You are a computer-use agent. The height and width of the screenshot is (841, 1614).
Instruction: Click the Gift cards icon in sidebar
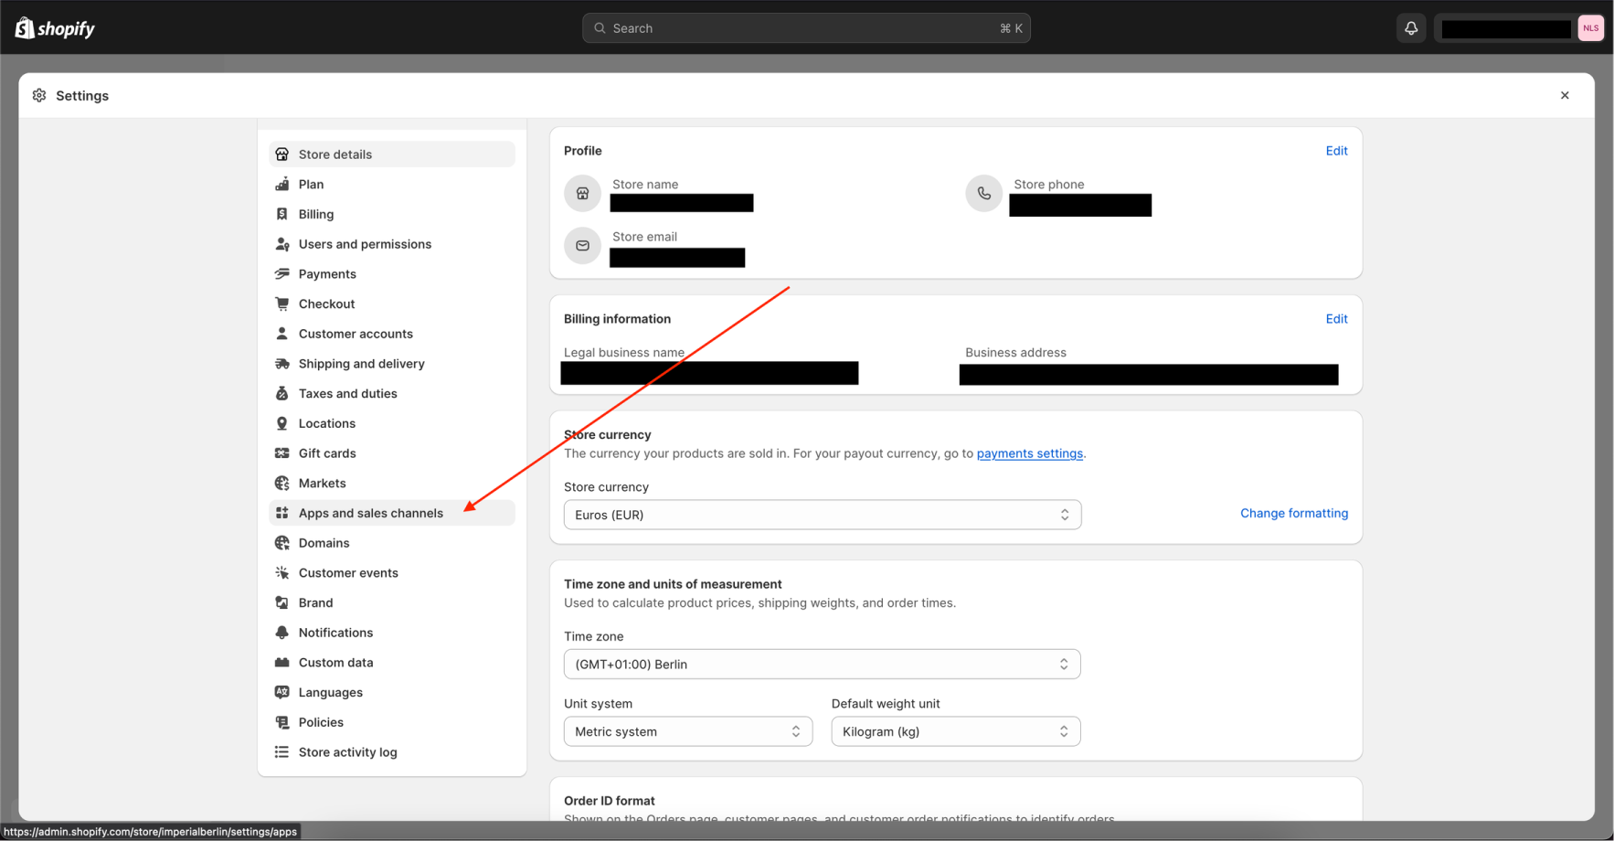coord(281,452)
